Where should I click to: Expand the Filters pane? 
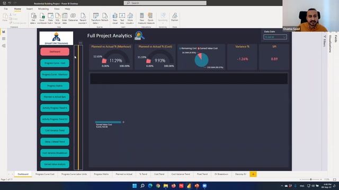coord(325,41)
